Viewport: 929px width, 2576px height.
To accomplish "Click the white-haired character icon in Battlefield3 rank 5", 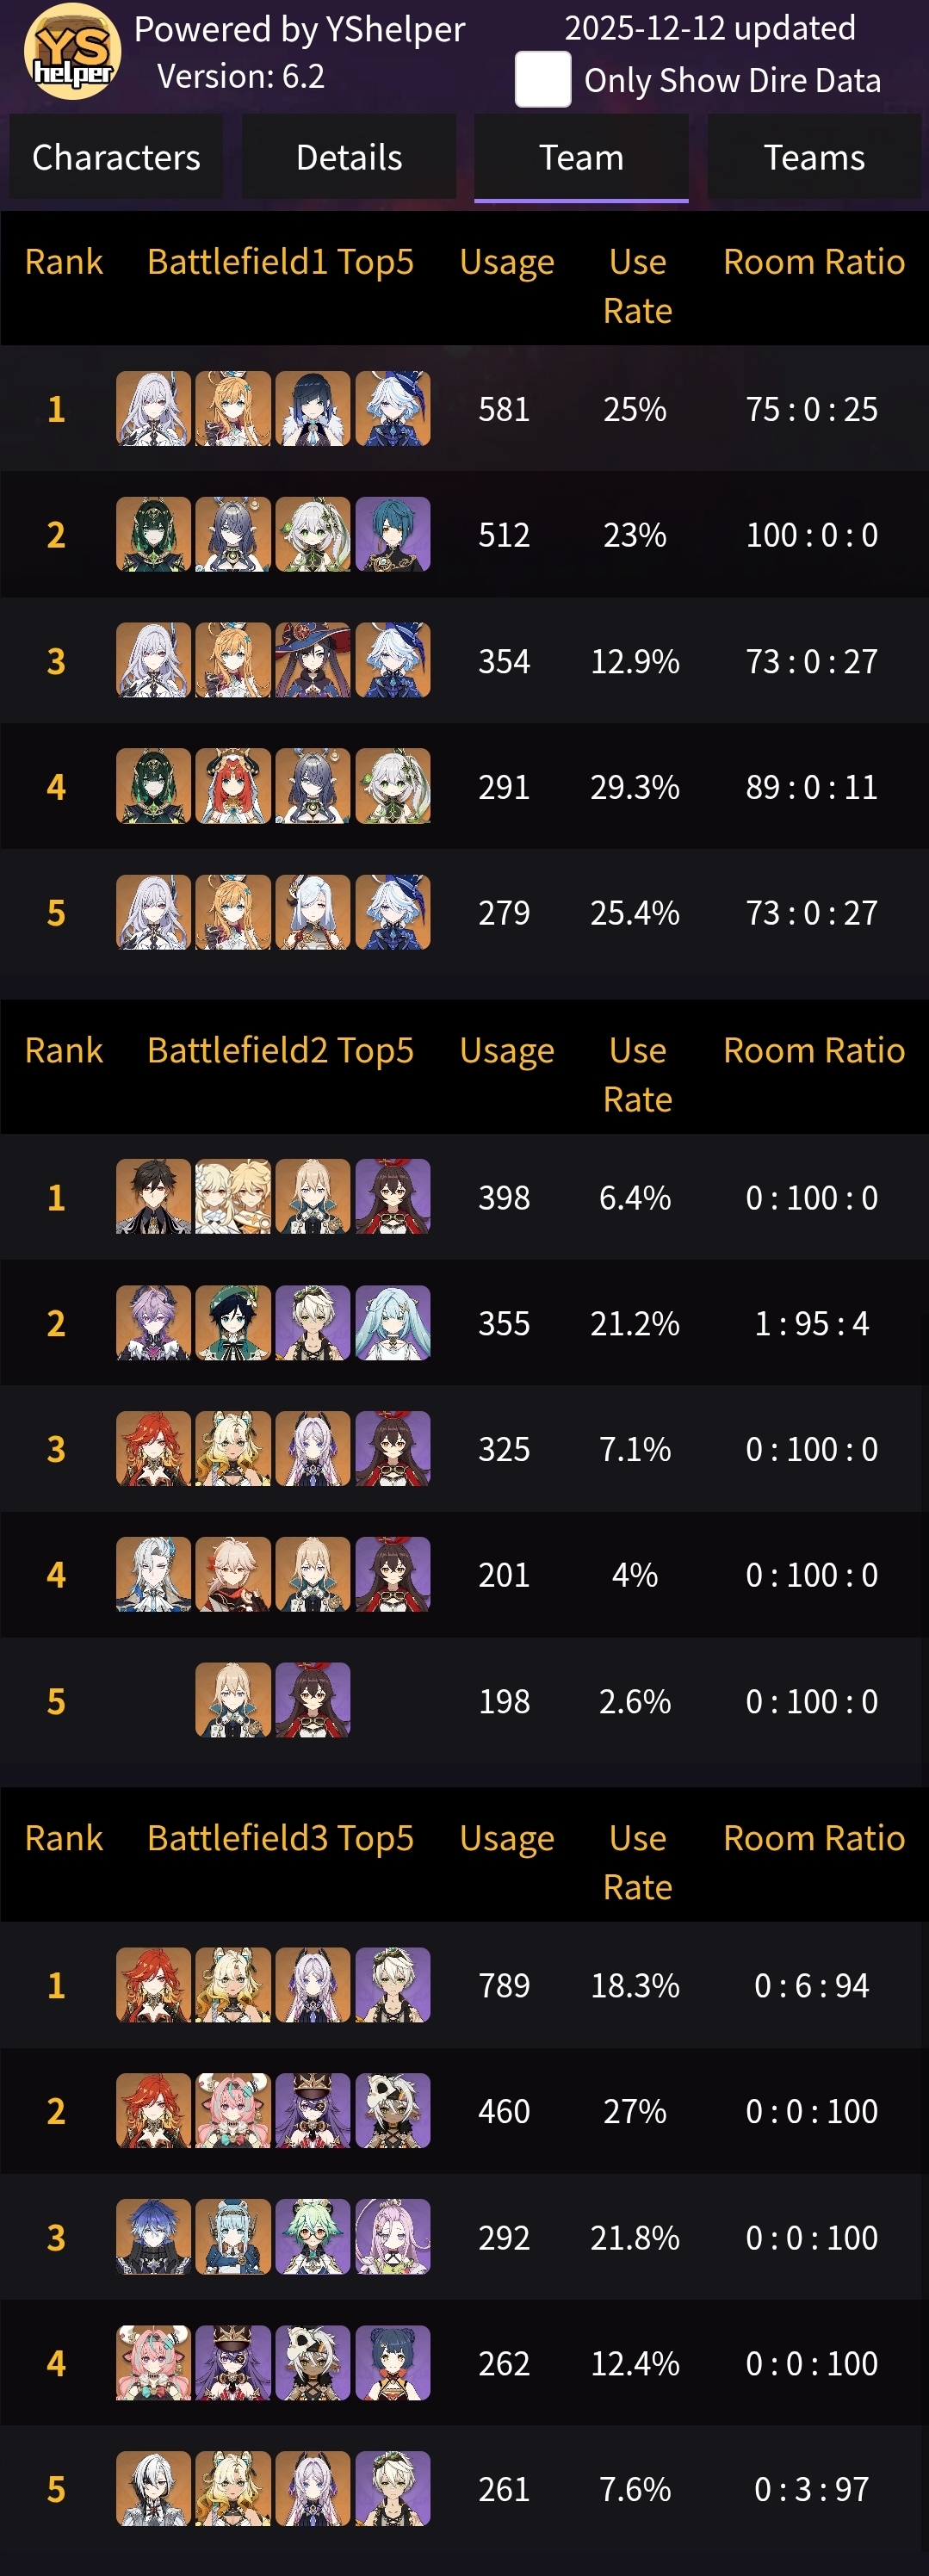I will click(153, 2489).
